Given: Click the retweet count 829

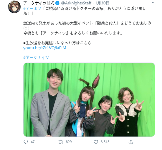Looking at the screenshot, I should point(69,142).
